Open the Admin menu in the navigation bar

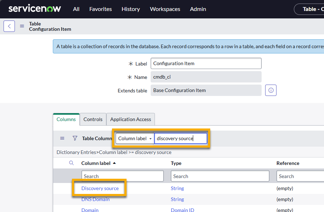[198, 9]
